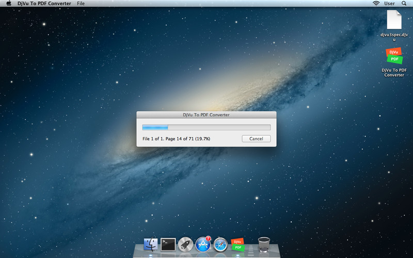Select the djvu3spec.djvu file icon on desktop
Viewport: 413px width, 258px height.
(394, 20)
